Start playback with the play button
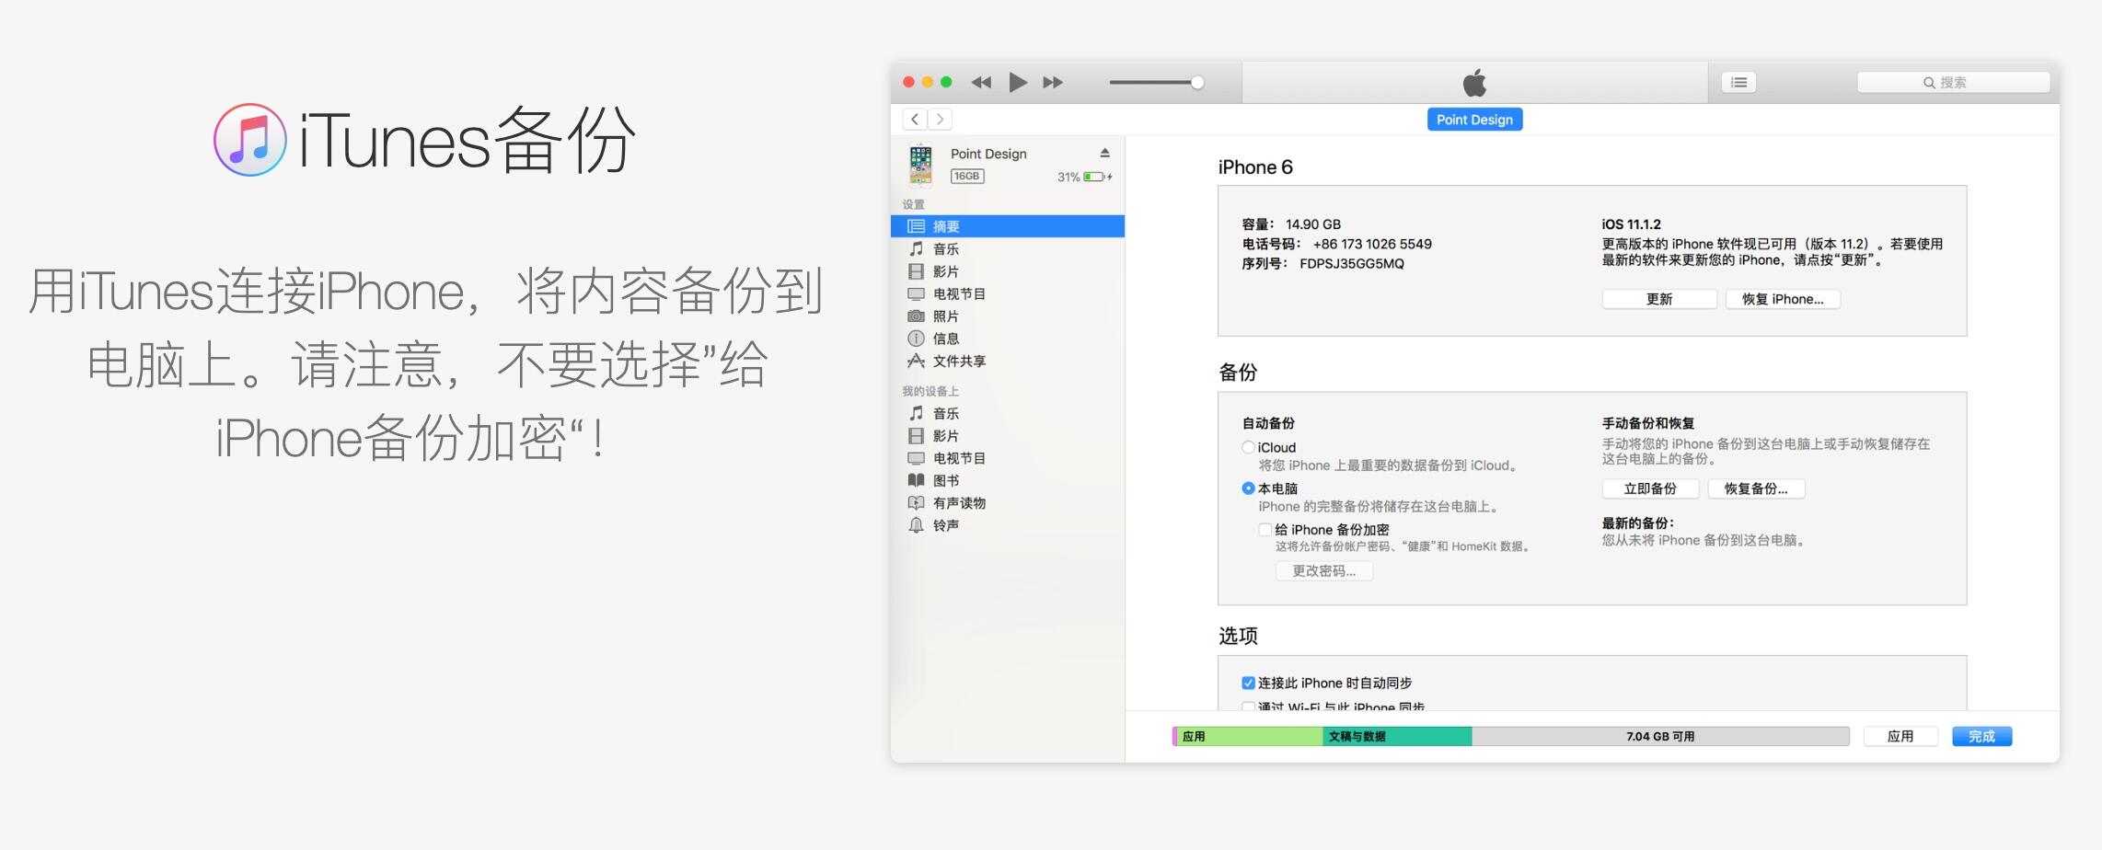 pos(1017,83)
